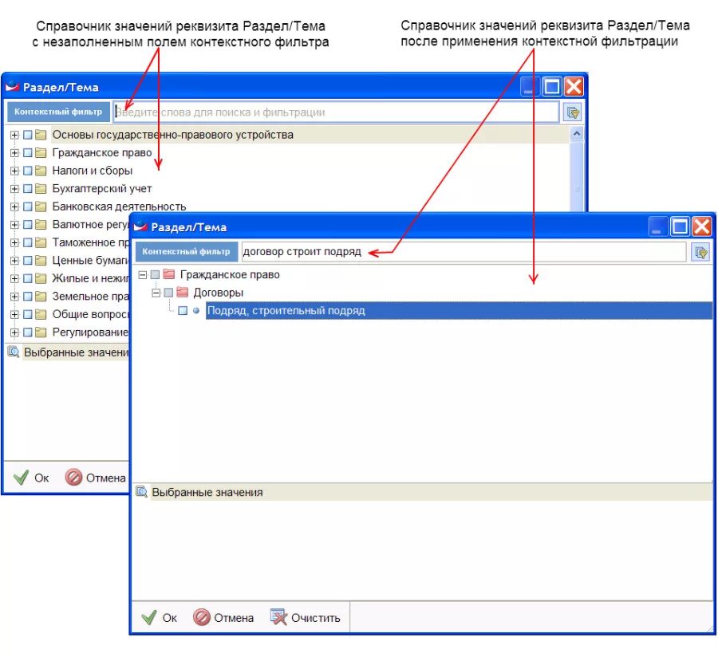Check Основы государственно-правового устройства checkbox
The image size is (718, 657).
[27, 135]
